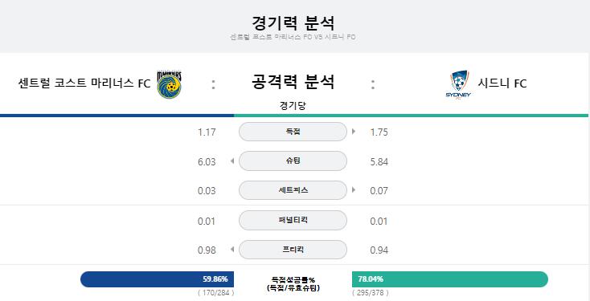This screenshot has height=301, width=590.
Task: Click the Sydney FC team logo
Action: (458, 85)
